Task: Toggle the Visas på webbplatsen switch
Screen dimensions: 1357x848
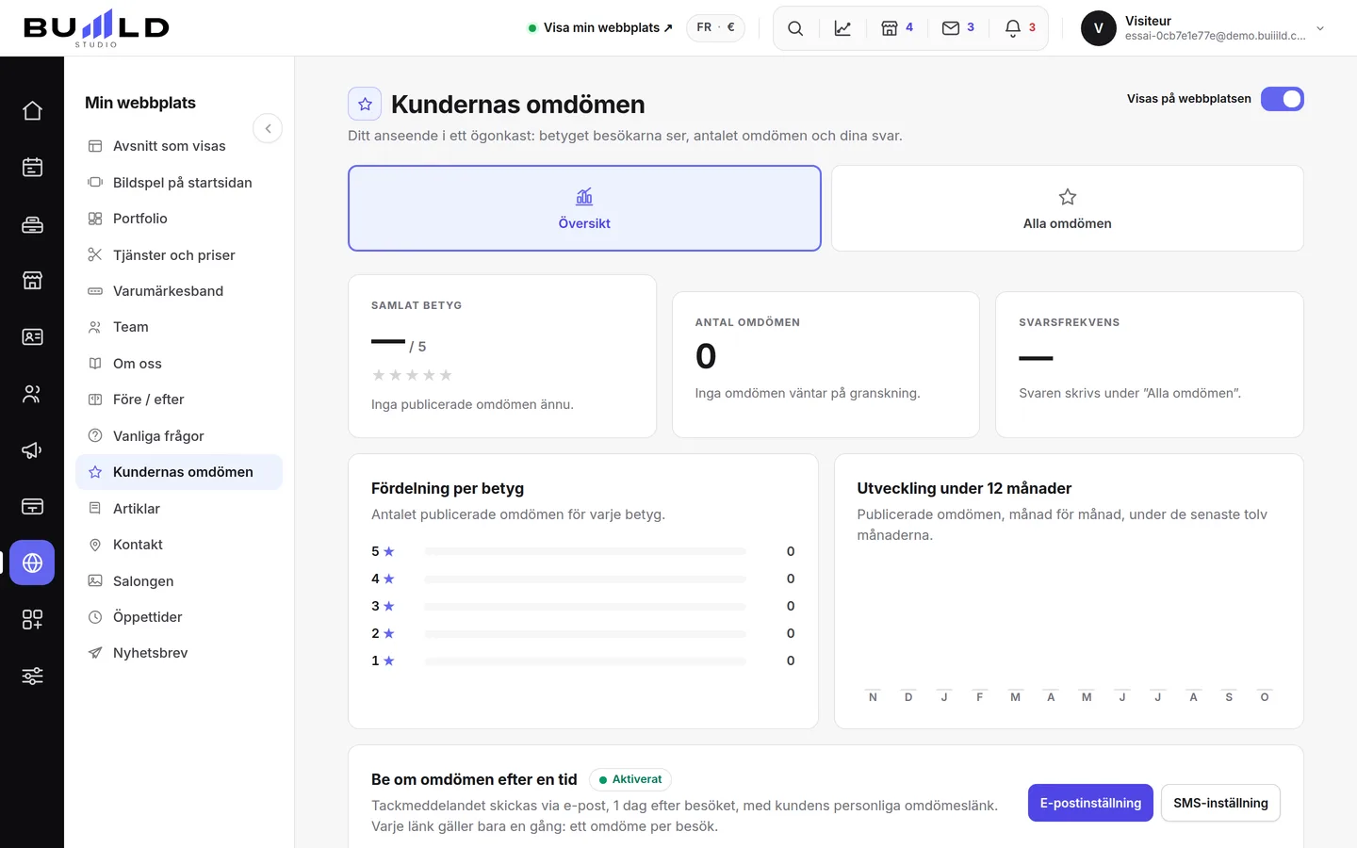Action: point(1282,99)
